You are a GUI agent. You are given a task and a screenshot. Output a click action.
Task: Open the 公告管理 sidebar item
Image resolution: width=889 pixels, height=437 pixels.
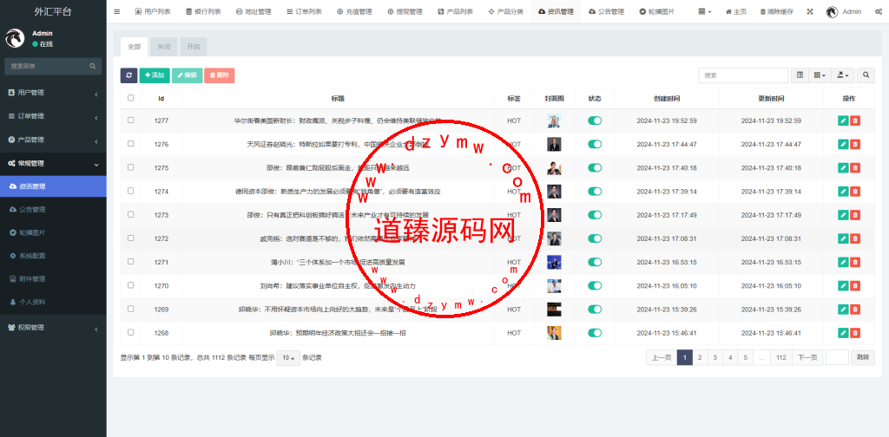(53, 210)
